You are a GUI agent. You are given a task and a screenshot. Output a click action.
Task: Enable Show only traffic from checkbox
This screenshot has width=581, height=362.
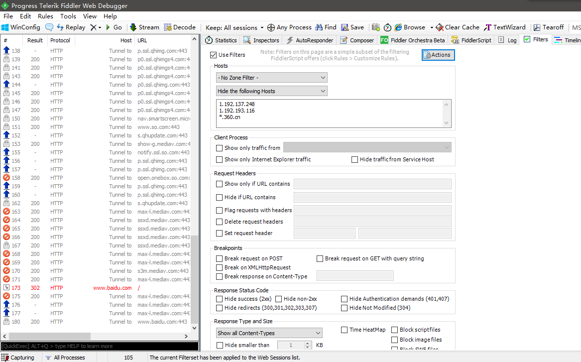click(220, 148)
